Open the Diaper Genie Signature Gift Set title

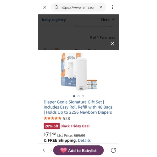pyautogui.click(x=78, y=107)
